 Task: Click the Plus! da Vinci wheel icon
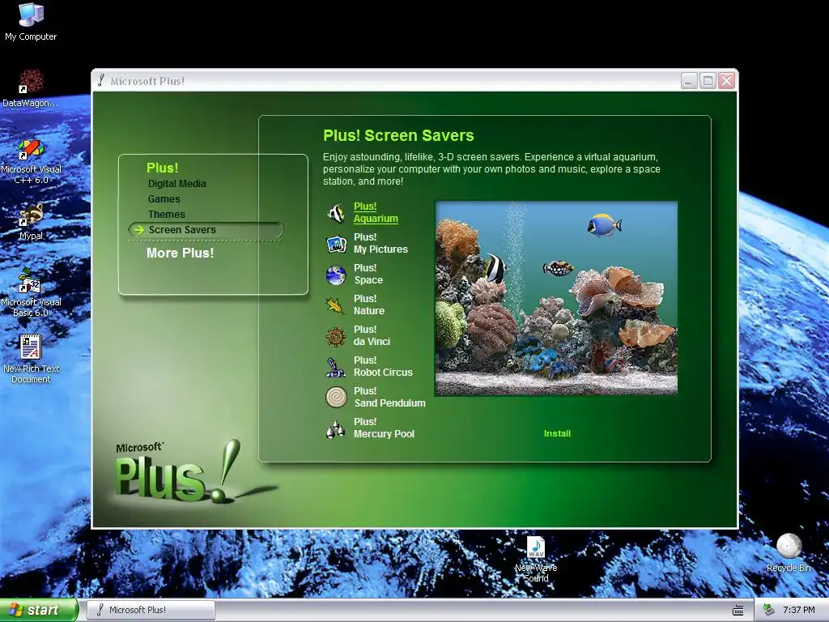tap(336, 336)
